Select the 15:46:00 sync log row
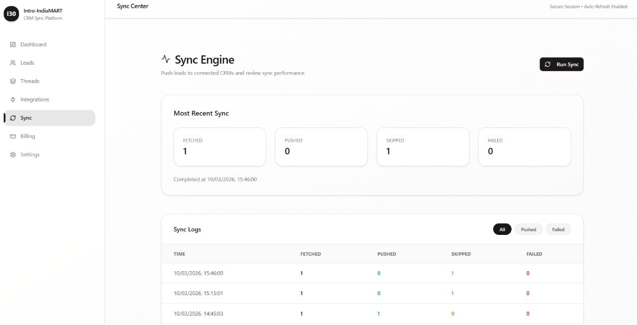637x325 pixels. click(x=372, y=273)
